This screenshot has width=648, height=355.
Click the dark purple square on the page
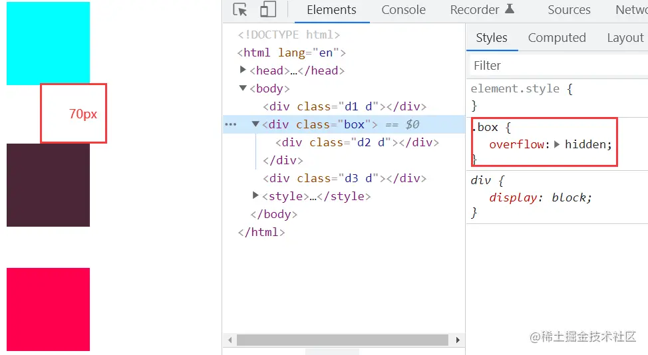(x=48, y=185)
